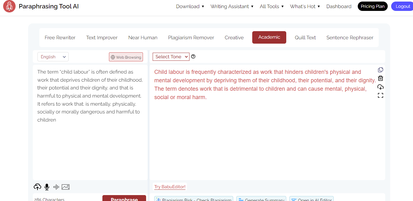The image size is (413, 201).
Task: Switch to the Creative tab
Action: [234, 37]
